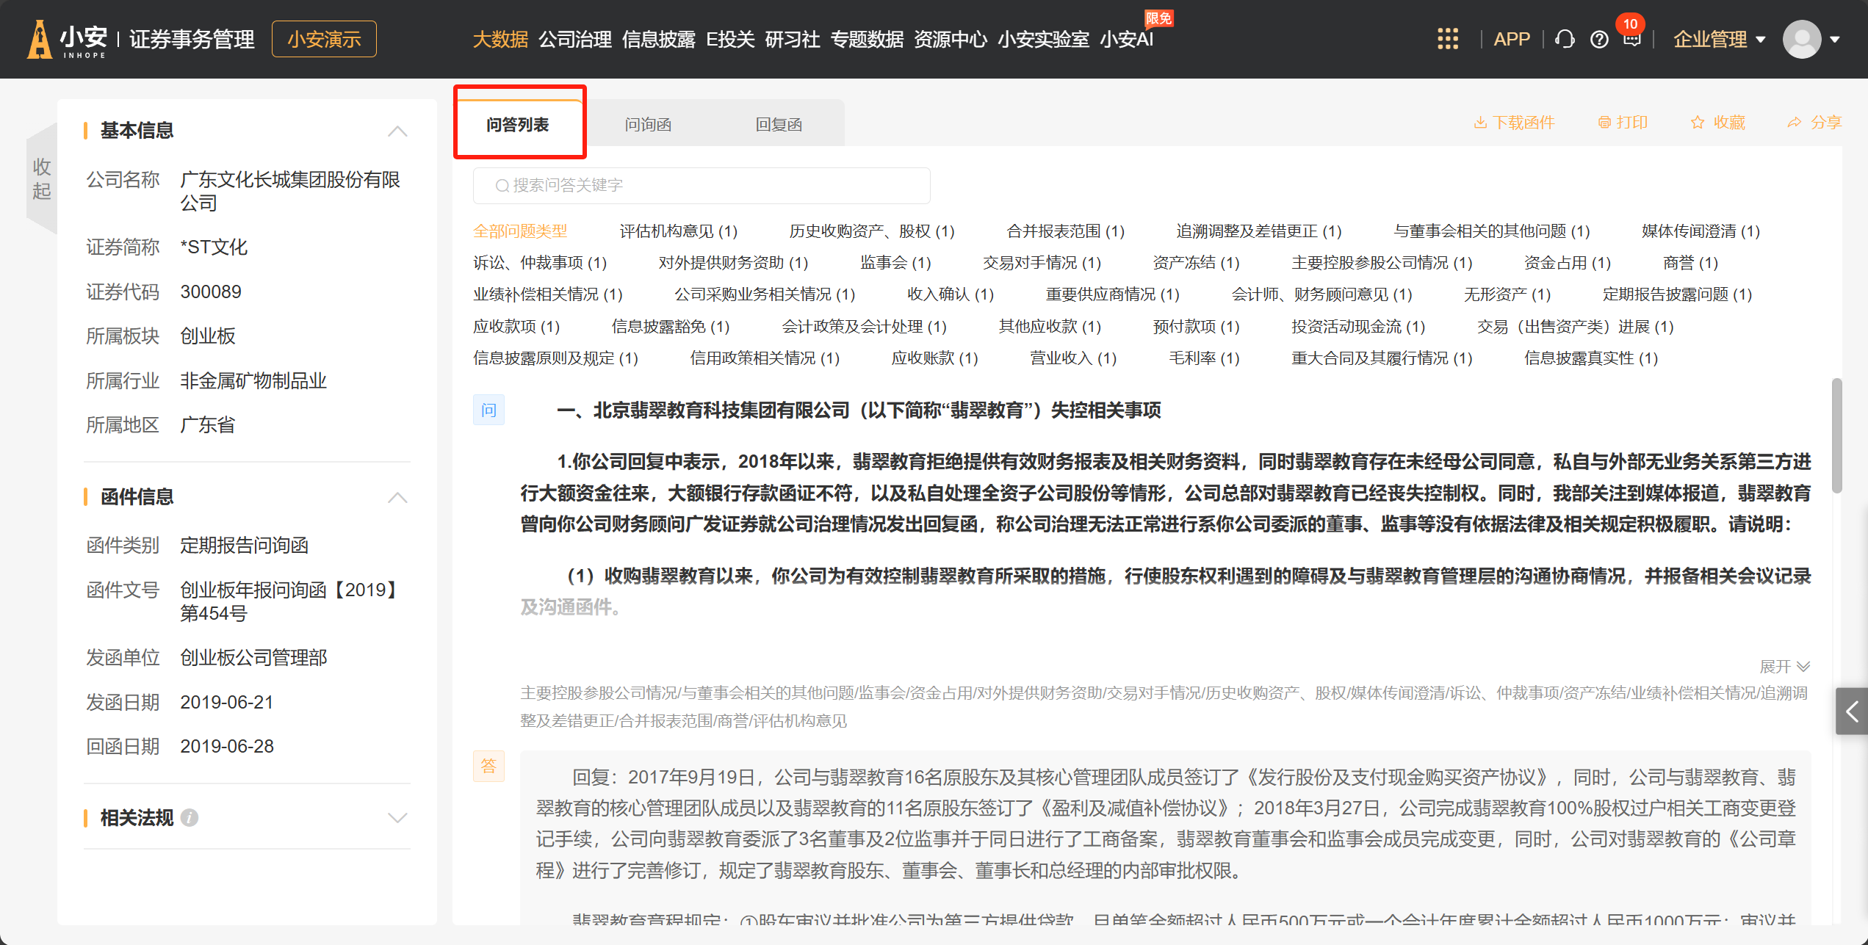Click 收藏 favorite star button
The image size is (1868, 945).
click(1718, 123)
